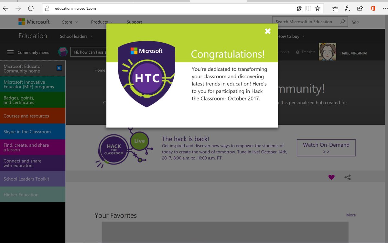
Task: Open the Community menu hamburger icon
Action: click(x=10, y=52)
